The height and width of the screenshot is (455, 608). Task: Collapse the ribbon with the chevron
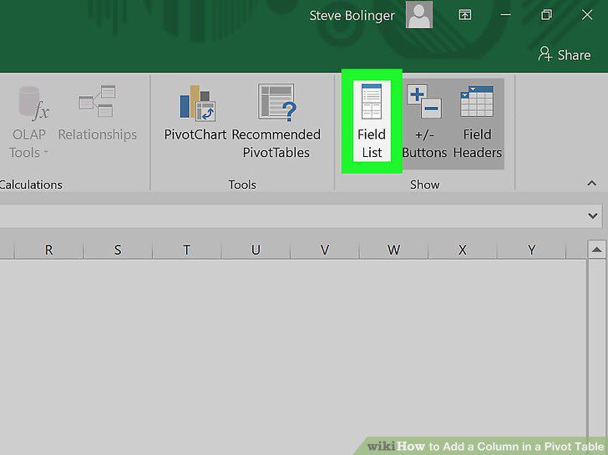pos(591,183)
